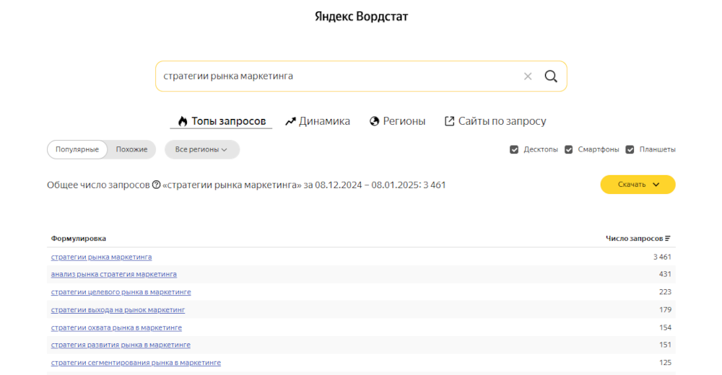Open link стратегии сегментирования рынка в маркетинге
Viewport: 722px width, 375px height.
pyautogui.click(x=136, y=363)
